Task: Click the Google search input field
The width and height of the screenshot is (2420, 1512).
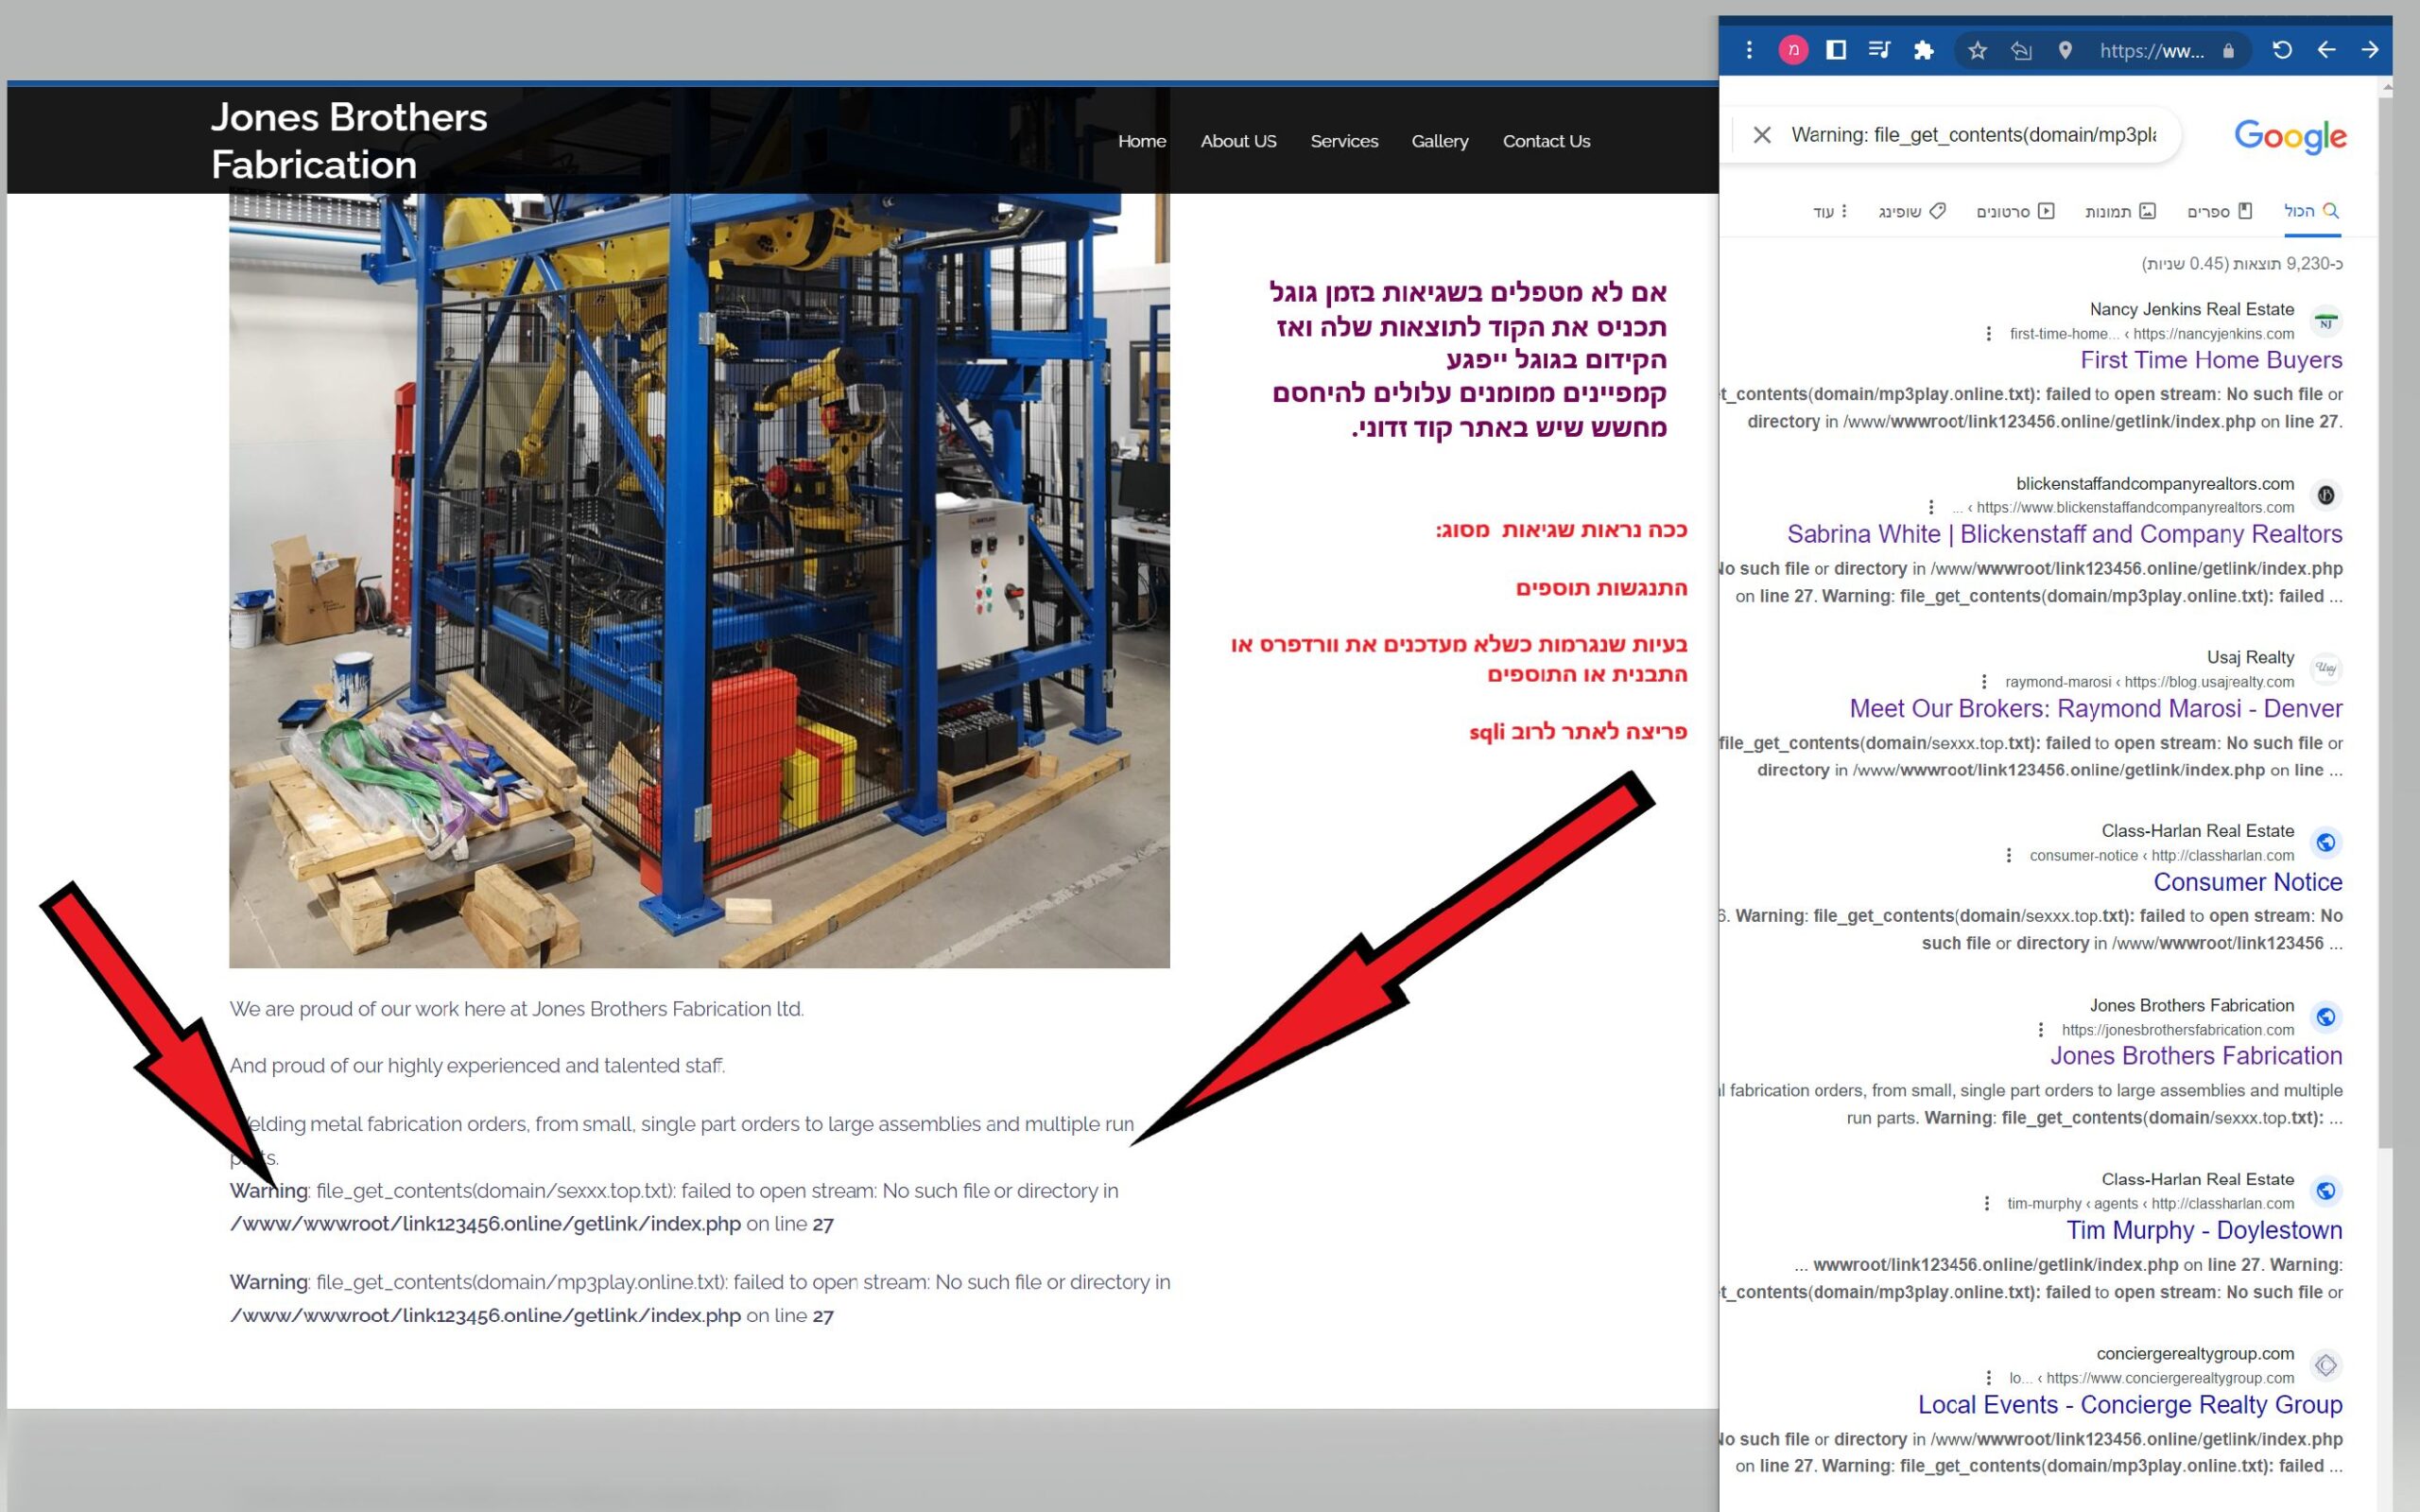Action: pyautogui.click(x=1973, y=135)
